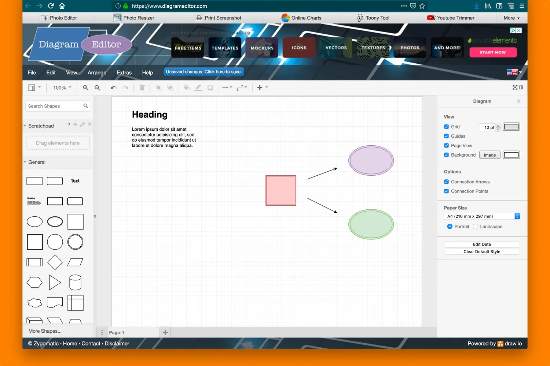Open the Contact footer link
Image resolution: width=550 pixels, height=366 pixels.
point(91,343)
